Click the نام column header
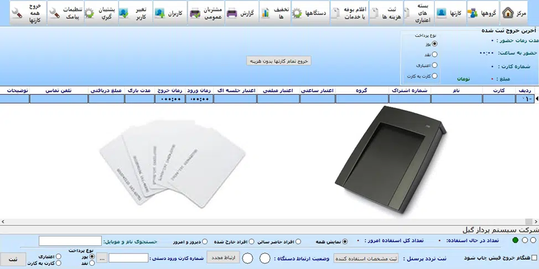Image resolution: width=539 pixels, height=269 pixels. [x=457, y=90]
